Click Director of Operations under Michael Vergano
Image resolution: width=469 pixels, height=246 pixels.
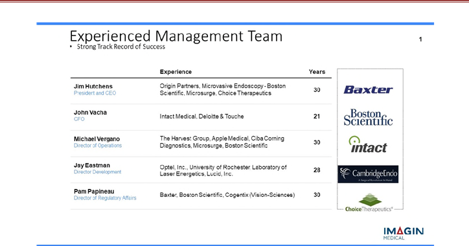[x=98, y=146]
